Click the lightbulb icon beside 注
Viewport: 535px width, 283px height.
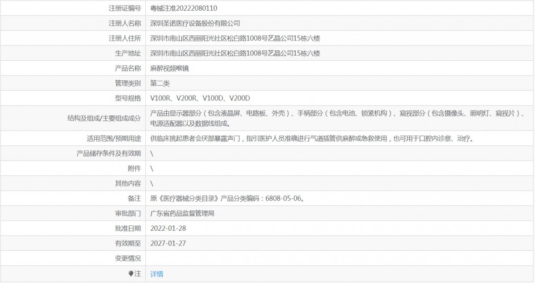pos(131,274)
